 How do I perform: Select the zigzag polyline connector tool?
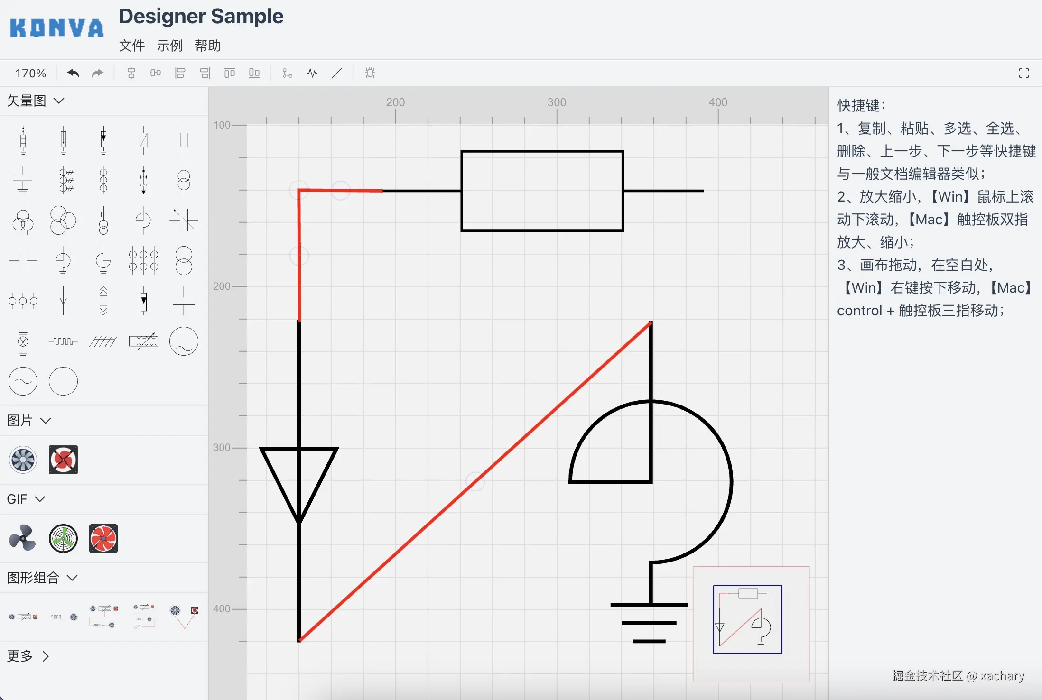tap(312, 73)
